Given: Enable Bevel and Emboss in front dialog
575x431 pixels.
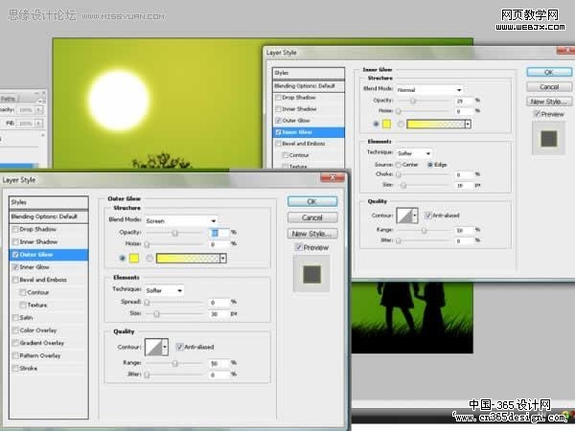Looking at the screenshot, I should click(15, 280).
